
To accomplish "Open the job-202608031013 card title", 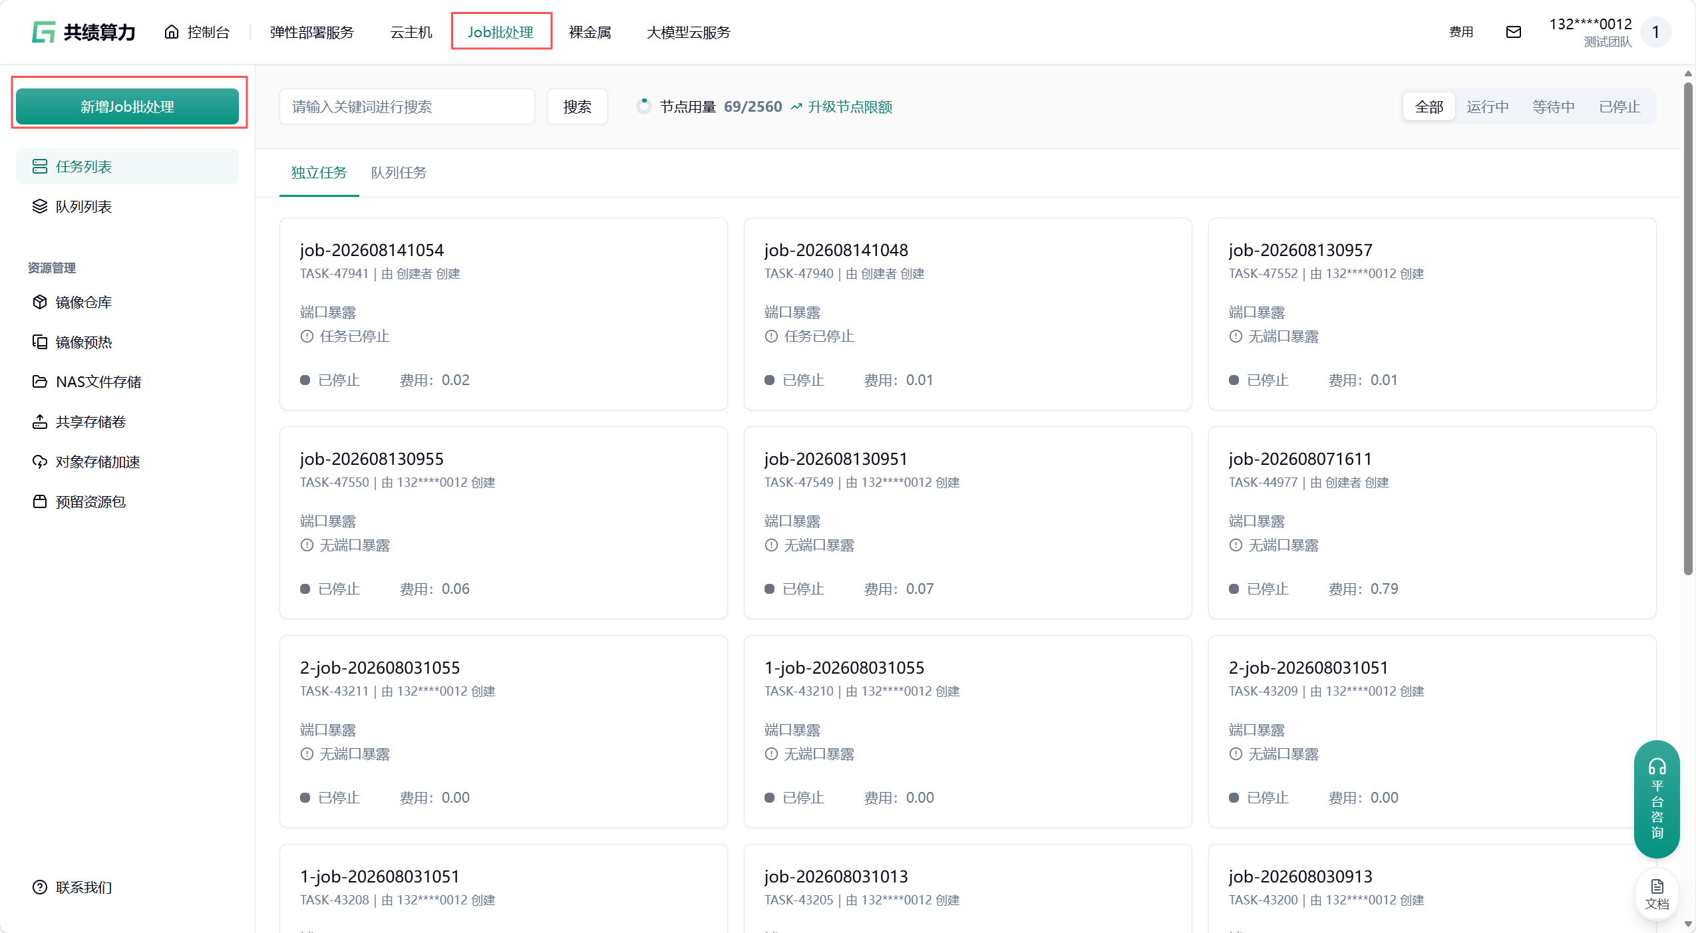I will pyautogui.click(x=836, y=876).
